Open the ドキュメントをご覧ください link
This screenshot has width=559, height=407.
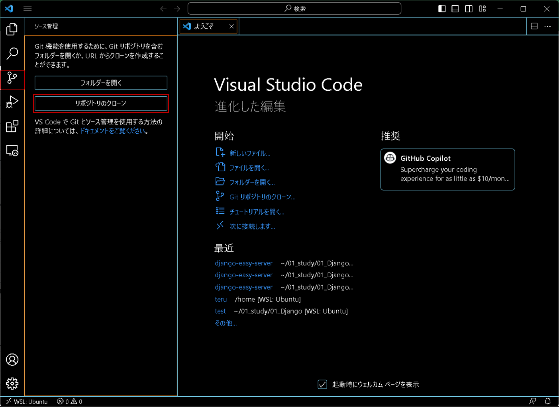[x=113, y=131]
